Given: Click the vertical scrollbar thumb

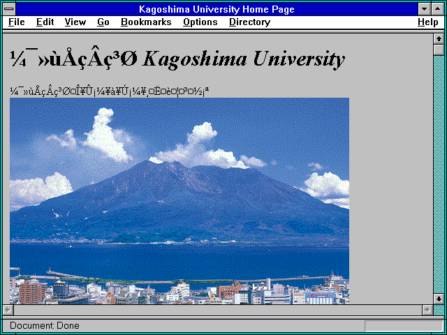Looking at the screenshot, I should click(439, 50).
